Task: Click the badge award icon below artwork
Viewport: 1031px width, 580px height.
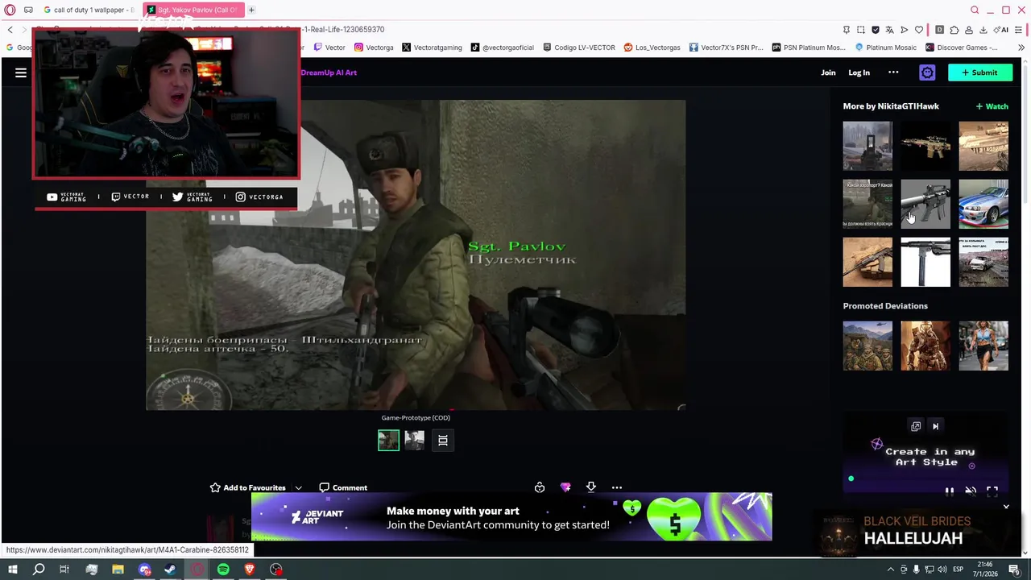Action: 540,487
